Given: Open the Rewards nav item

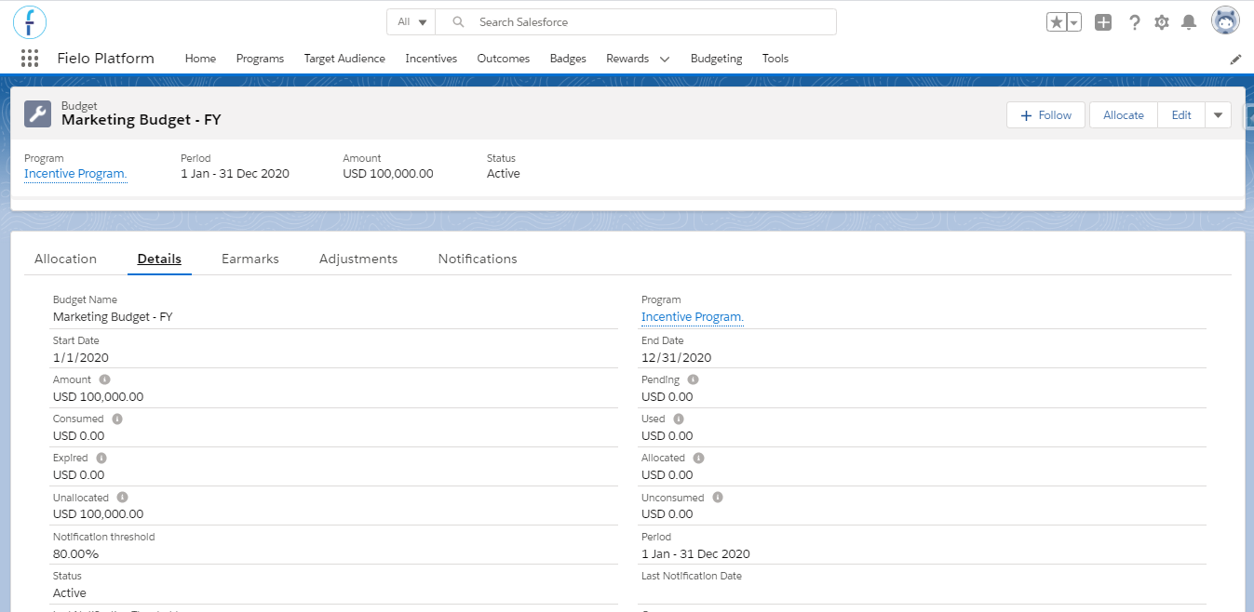Looking at the screenshot, I should click(627, 59).
